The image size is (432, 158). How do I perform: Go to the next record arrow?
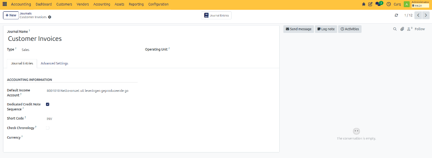pyautogui.click(x=426, y=15)
